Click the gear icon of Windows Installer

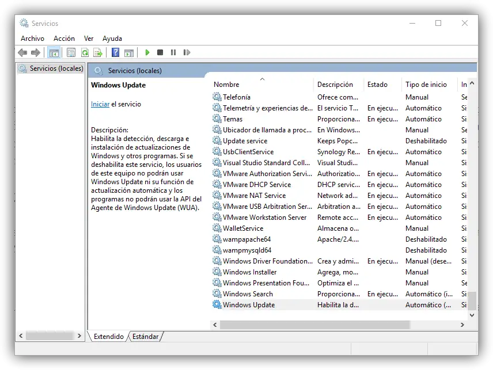[217, 272]
